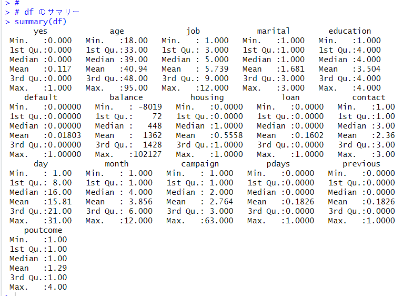Click the job max value 12.000
This screenshot has height=296, width=403.
(x=214, y=88)
